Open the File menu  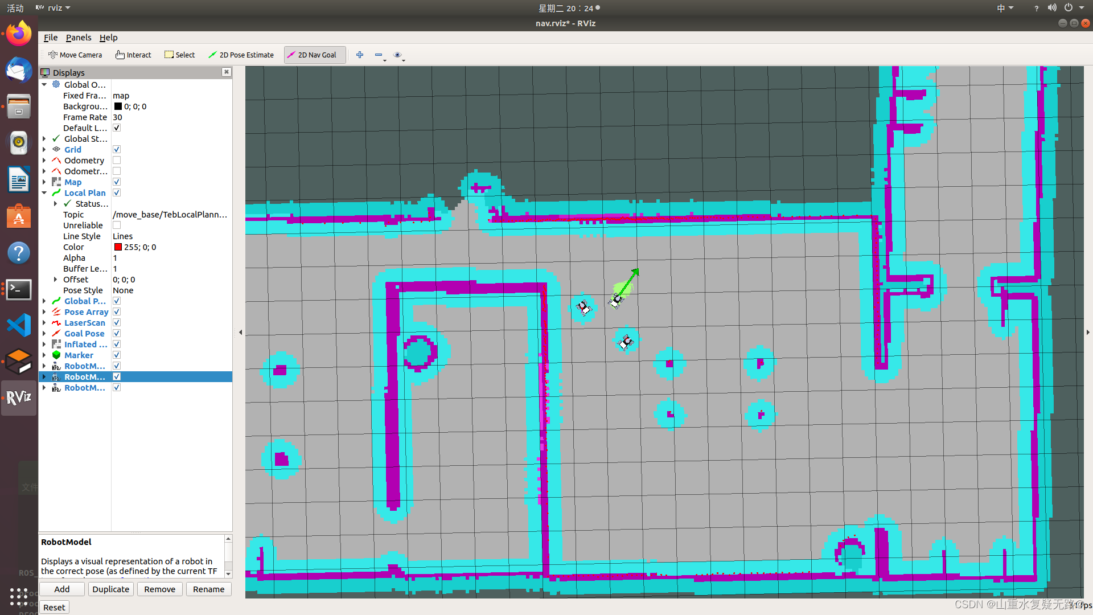tap(51, 37)
